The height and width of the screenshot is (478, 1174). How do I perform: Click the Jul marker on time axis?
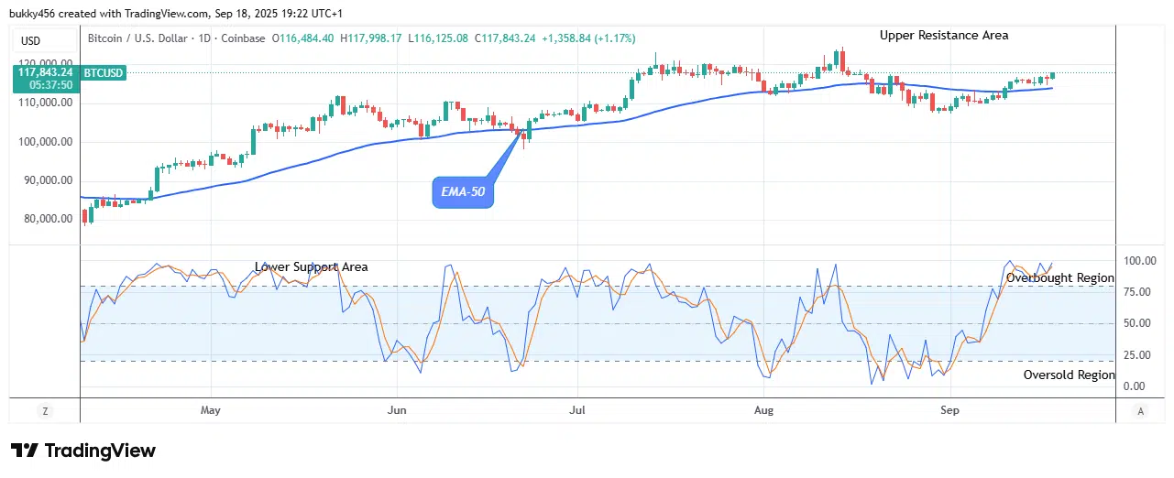coord(577,410)
